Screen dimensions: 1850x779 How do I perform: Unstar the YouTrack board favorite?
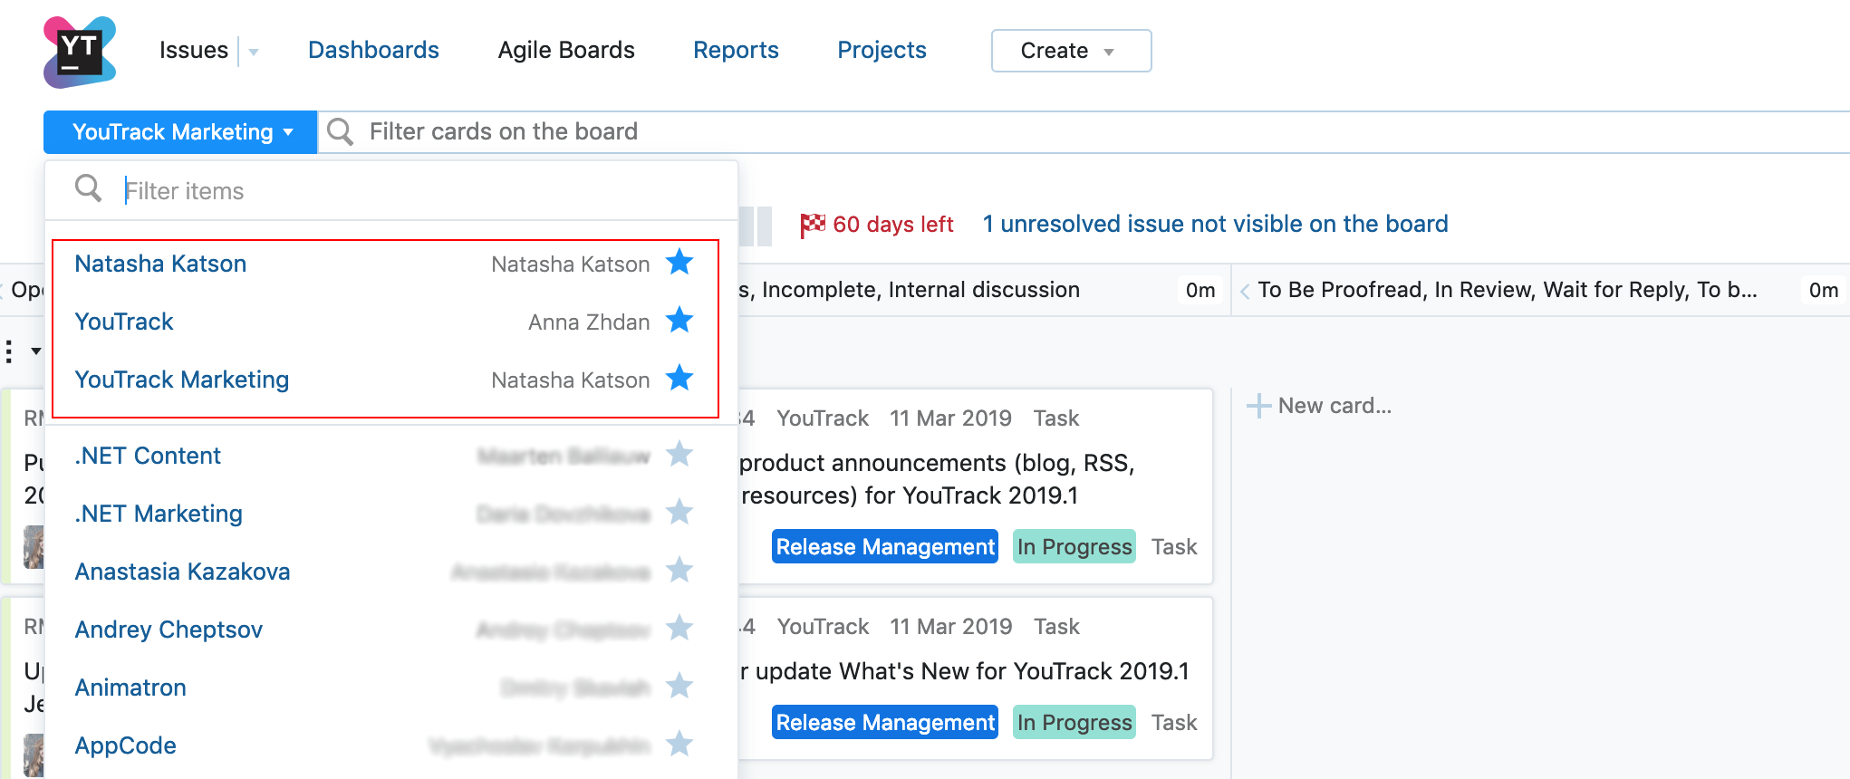[x=679, y=321]
